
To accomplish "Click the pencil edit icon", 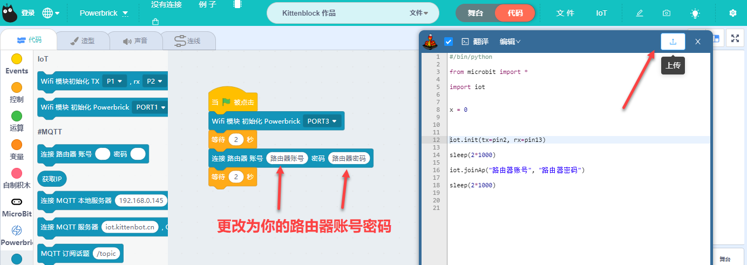I will [x=640, y=13].
